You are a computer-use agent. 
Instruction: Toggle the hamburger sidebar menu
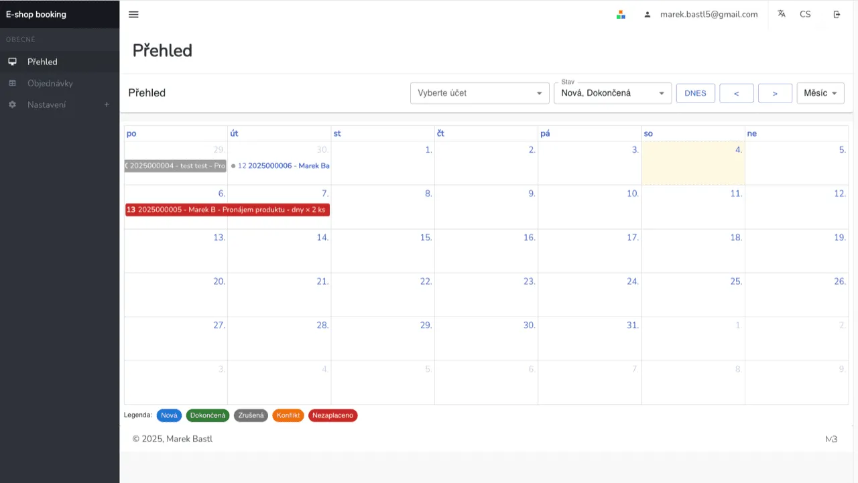click(133, 15)
